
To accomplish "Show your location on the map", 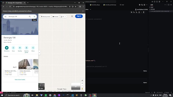I will 82,81.
